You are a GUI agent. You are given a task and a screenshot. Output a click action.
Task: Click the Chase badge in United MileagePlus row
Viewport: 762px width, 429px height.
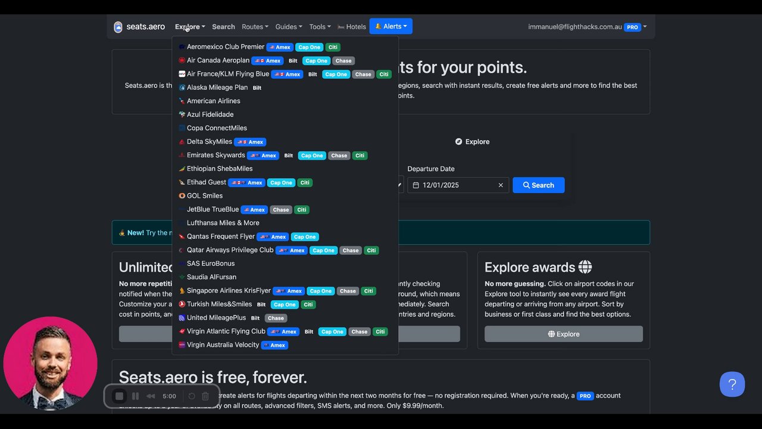276,318
